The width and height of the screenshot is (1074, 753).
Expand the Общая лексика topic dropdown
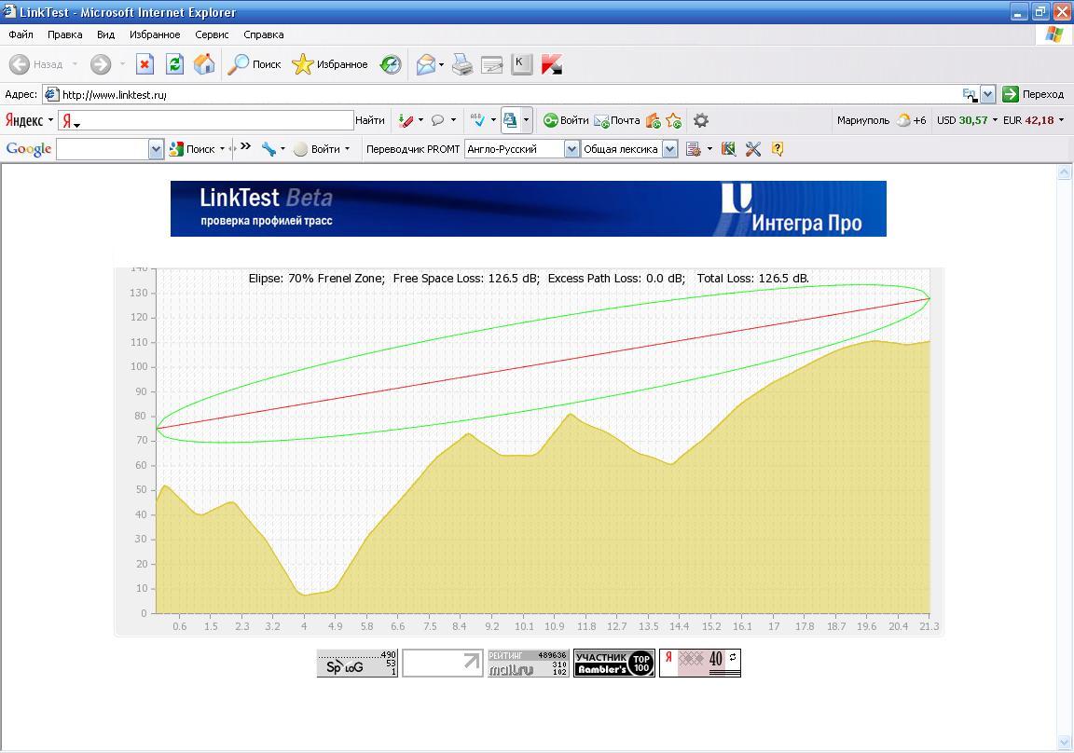click(669, 149)
